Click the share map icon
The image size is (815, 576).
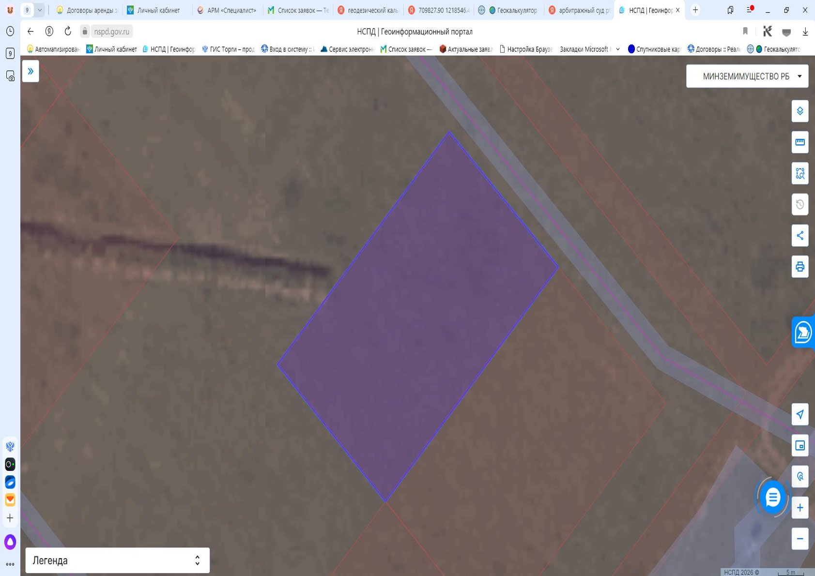[x=800, y=236]
